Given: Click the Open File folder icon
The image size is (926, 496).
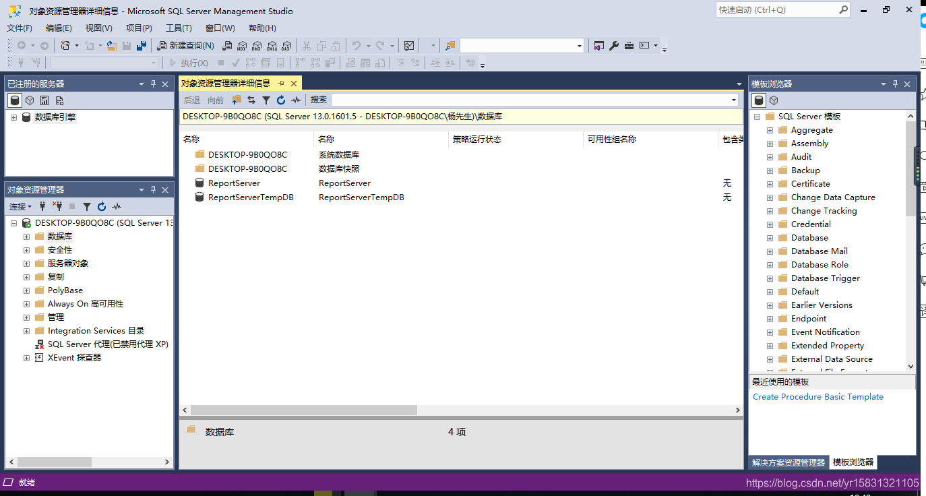Looking at the screenshot, I should [111, 46].
